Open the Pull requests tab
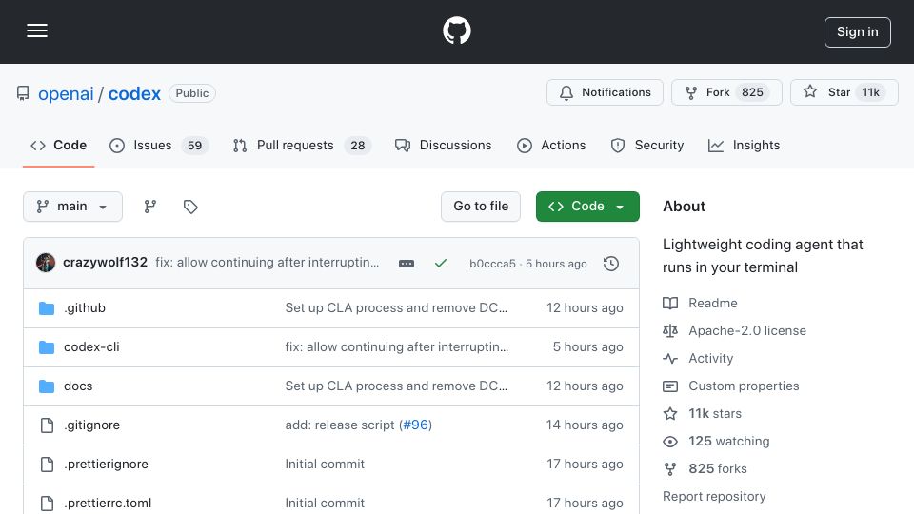 point(301,145)
